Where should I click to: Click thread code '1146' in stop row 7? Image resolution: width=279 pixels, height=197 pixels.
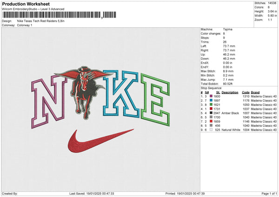point(246,122)
